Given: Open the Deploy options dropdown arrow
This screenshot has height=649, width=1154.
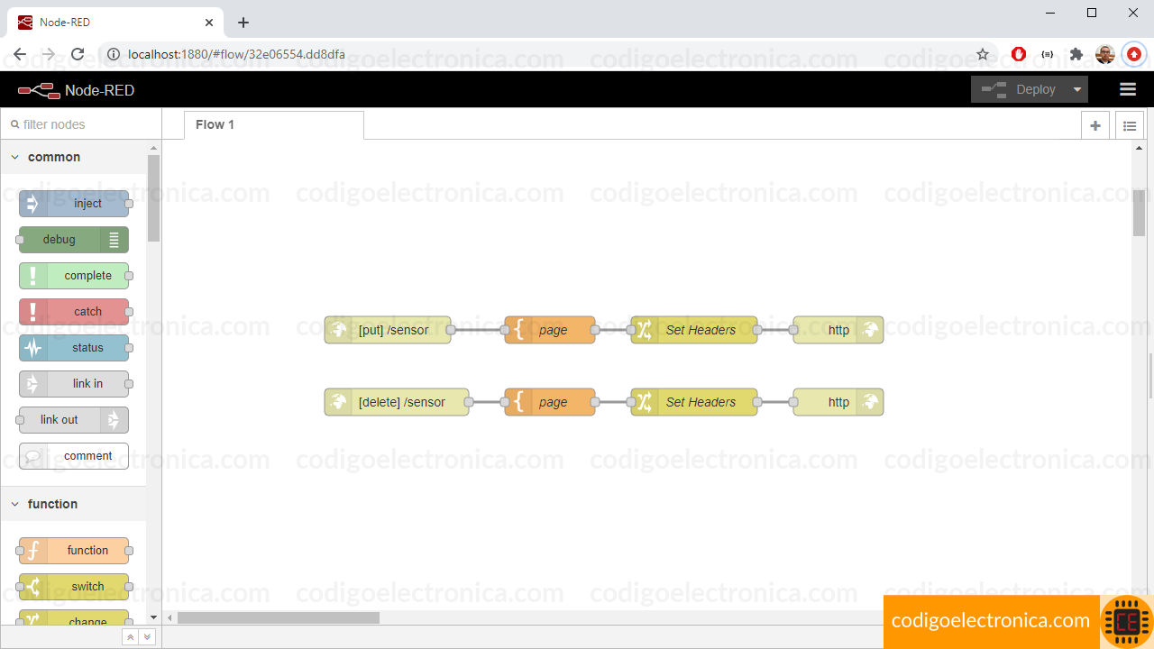Looking at the screenshot, I should tap(1076, 89).
